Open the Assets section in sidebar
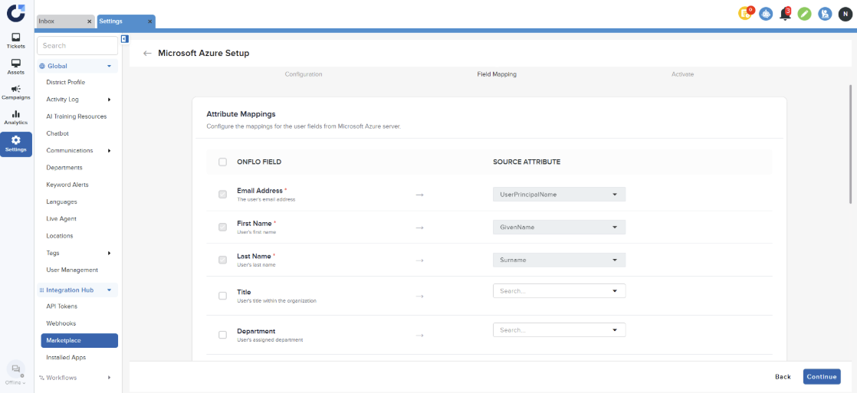This screenshot has width=857, height=393. (x=16, y=67)
